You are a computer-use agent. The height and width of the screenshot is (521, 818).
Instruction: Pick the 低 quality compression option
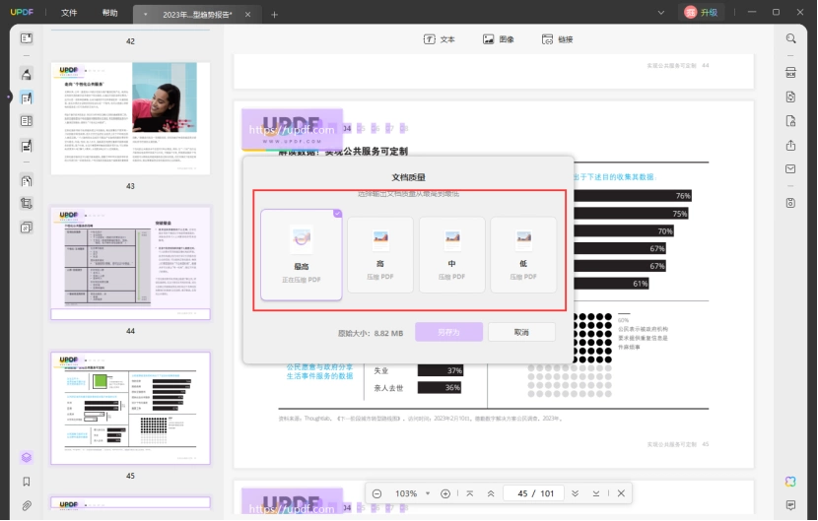point(523,255)
